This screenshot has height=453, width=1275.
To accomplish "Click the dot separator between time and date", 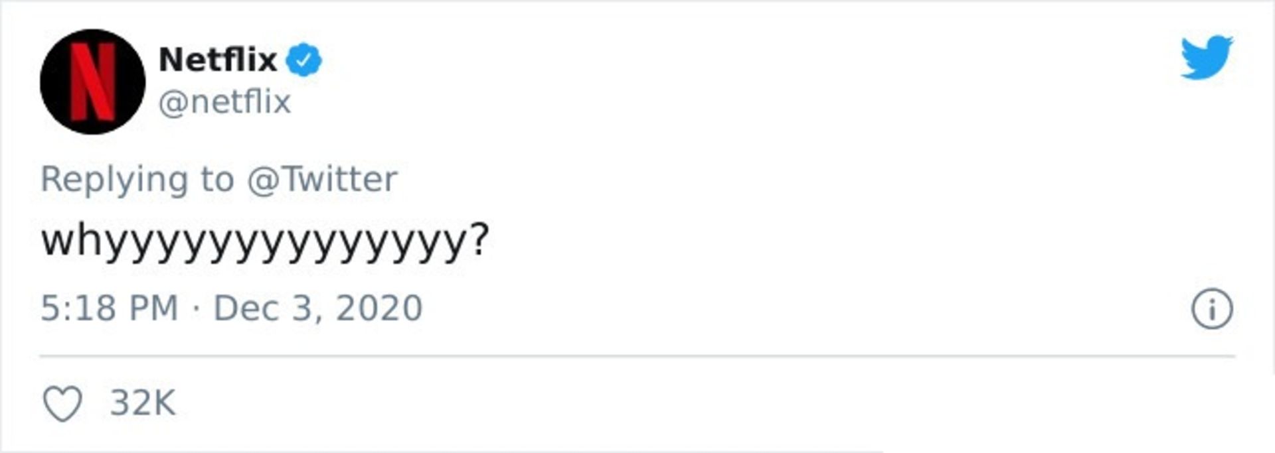I will (x=196, y=308).
